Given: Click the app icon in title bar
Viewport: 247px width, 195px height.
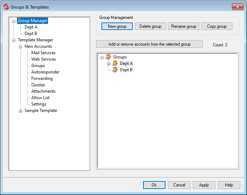Looking at the screenshot, I should tap(6, 7).
